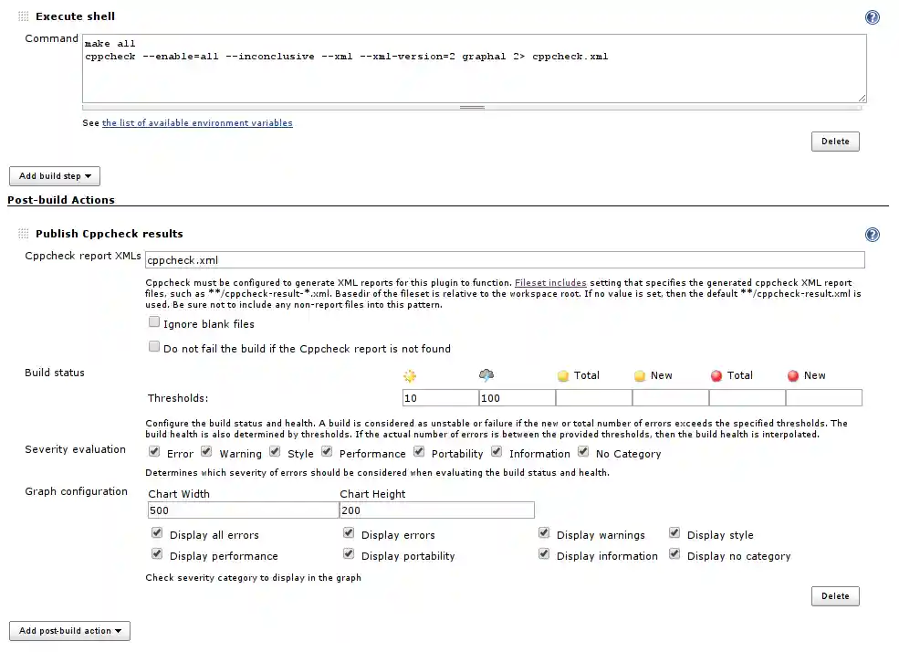The image size is (899, 652).
Task: Click the yellow ball Total icon
Action: point(563,375)
